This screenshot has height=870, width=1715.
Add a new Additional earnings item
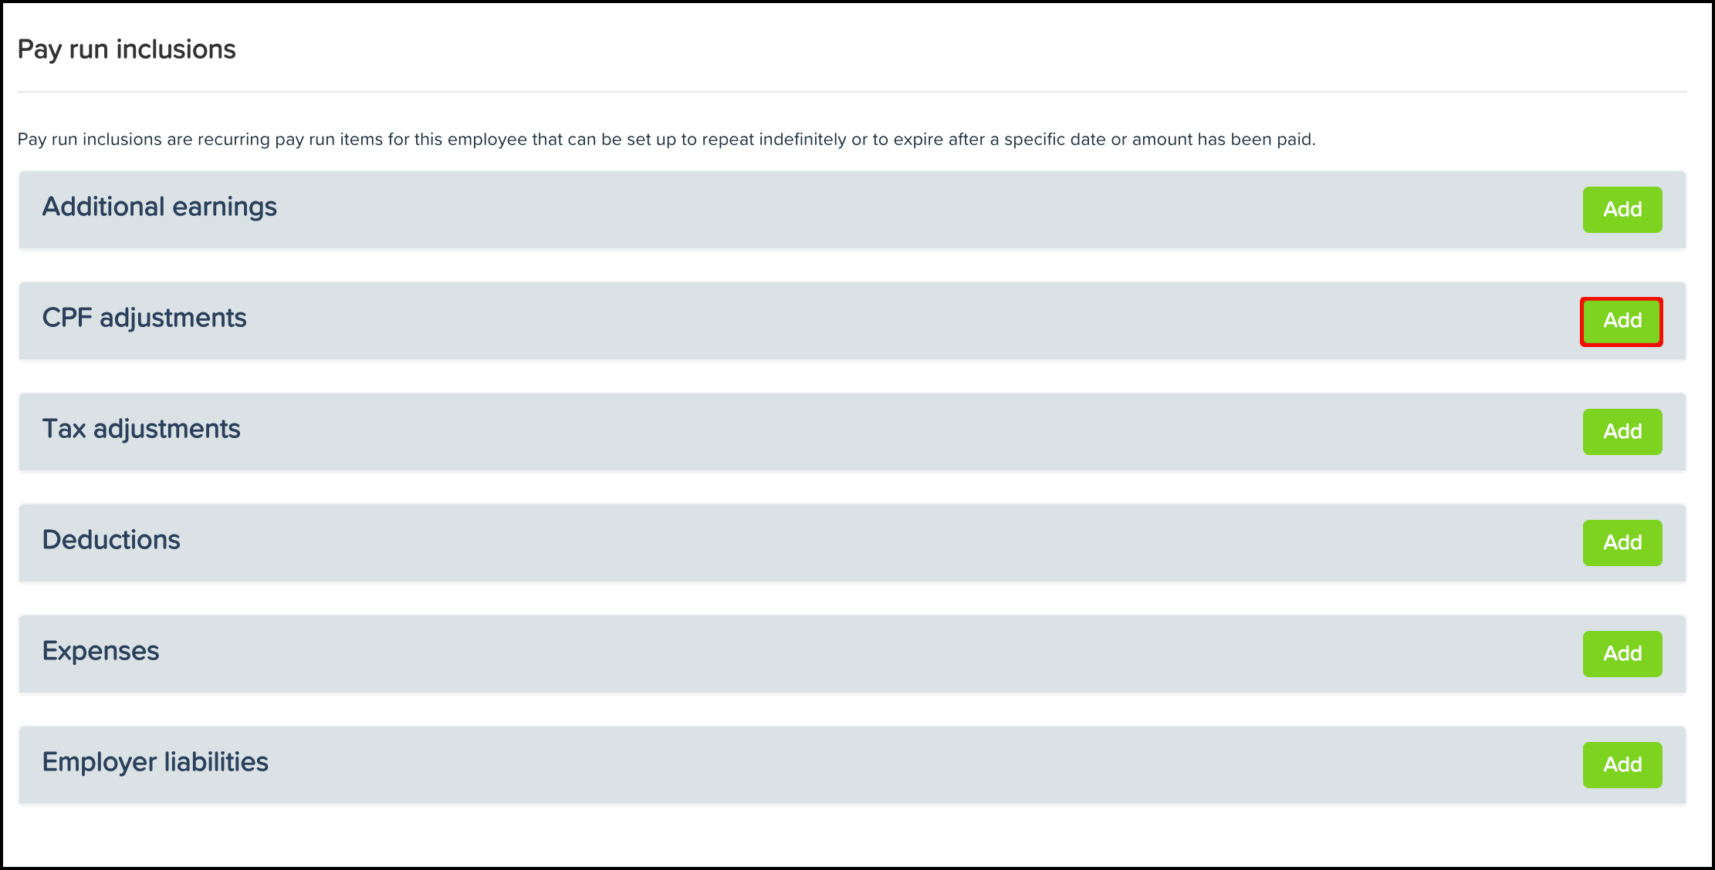pos(1622,210)
